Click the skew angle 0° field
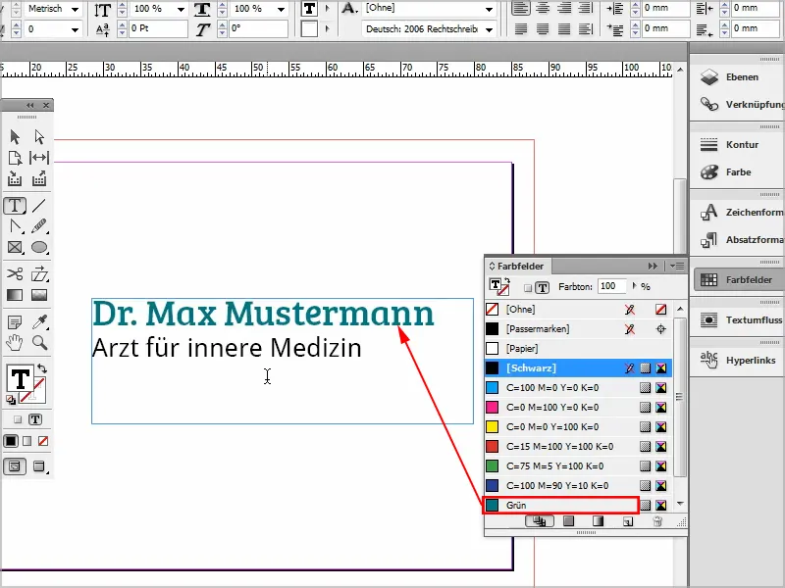The height and width of the screenshot is (588, 785). 258,28
